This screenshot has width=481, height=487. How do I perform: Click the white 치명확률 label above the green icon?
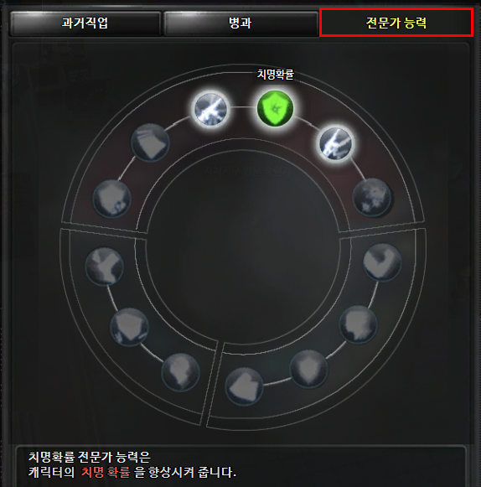(275, 75)
